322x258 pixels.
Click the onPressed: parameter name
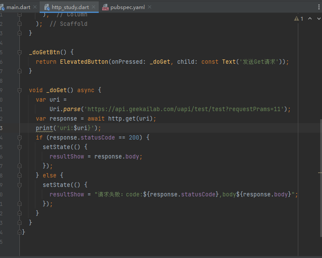(128, 62)
